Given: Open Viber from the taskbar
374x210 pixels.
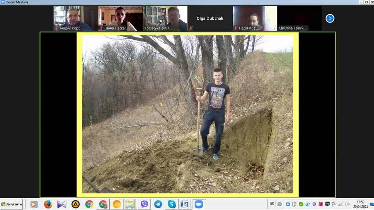Looking at the screenshot, I should 144,204.
